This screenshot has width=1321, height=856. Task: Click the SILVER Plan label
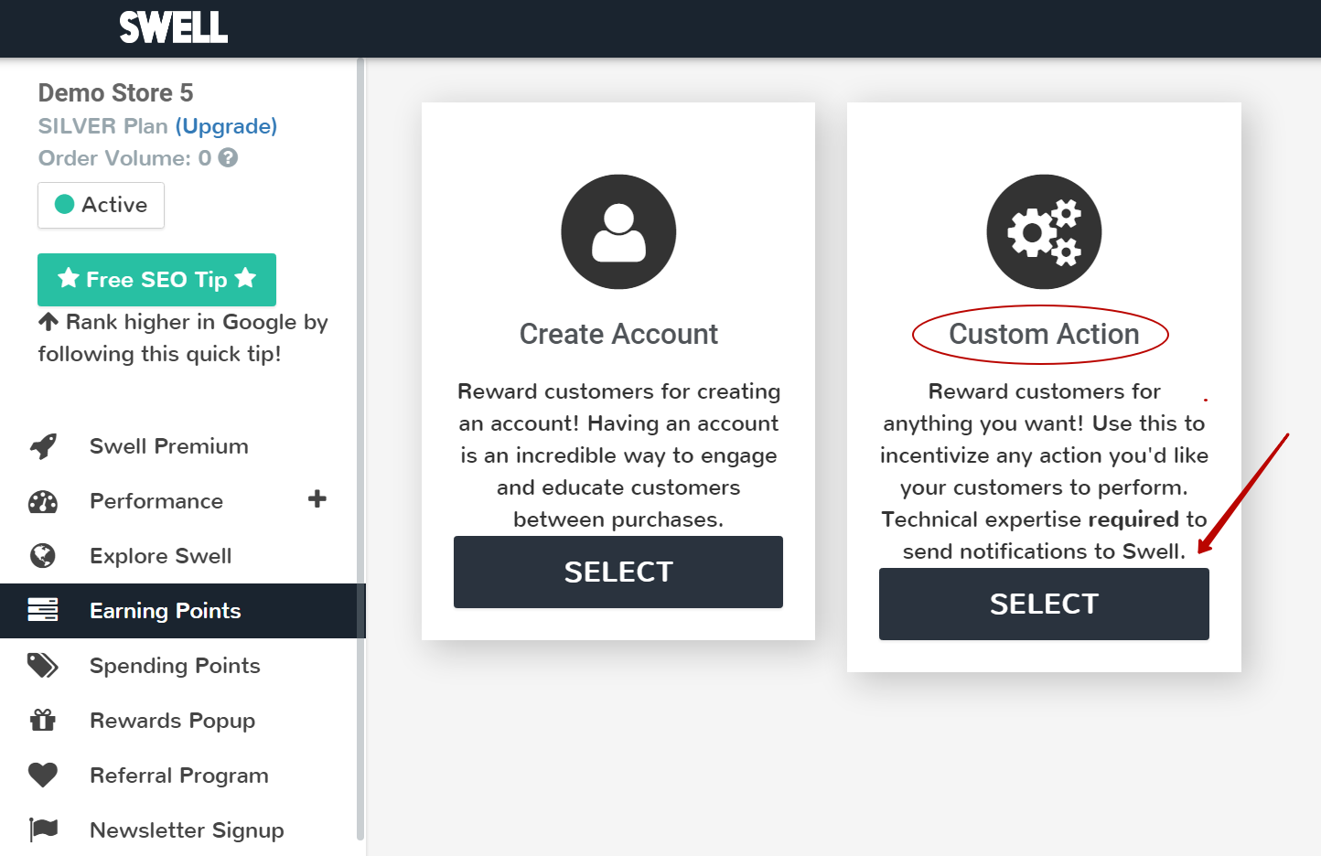tap(103, 126)
